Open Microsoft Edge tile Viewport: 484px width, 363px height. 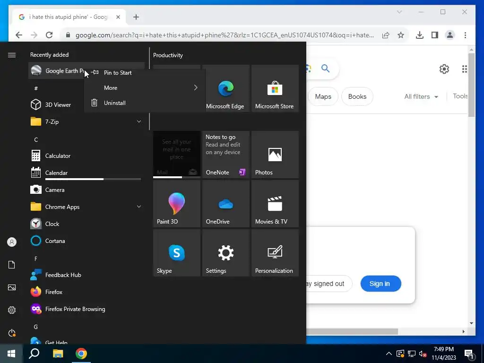click(226, 88)
